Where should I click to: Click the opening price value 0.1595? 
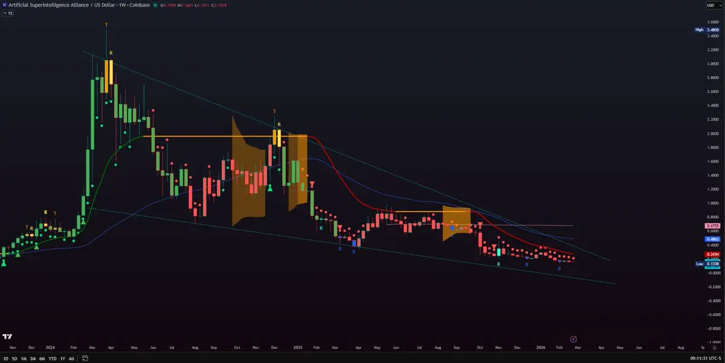click(x=169, y=5)
